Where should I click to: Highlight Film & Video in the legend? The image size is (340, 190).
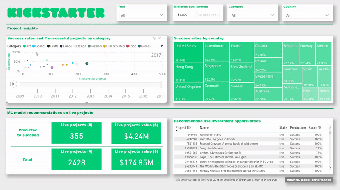point(114,46)
